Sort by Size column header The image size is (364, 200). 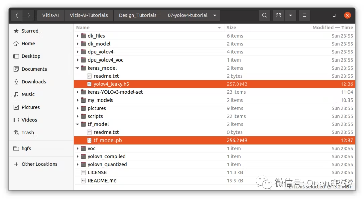(231, 28)
